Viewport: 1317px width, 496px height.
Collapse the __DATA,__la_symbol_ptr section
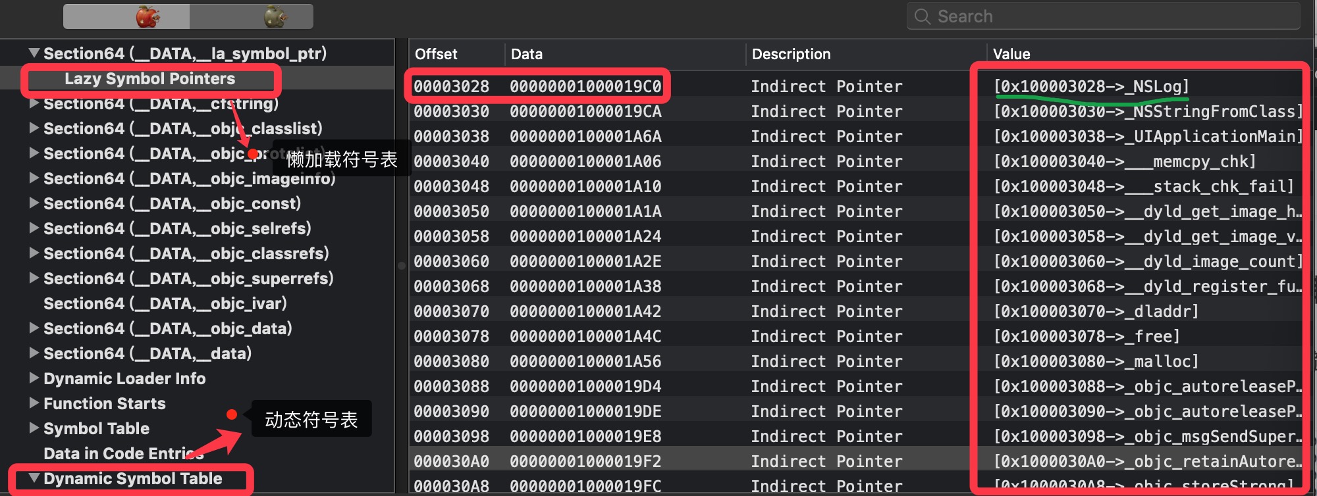click(34, 53)
